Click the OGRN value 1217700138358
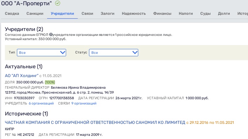The width and height of the screenshot is (248, 139). coord(62,98)
